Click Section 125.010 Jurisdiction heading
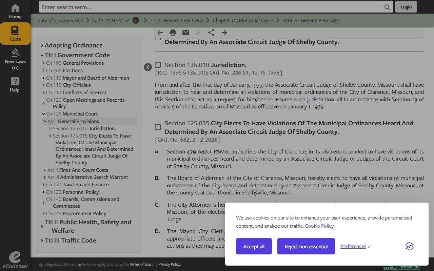This screenshot has height=271, width=434. 205,65
